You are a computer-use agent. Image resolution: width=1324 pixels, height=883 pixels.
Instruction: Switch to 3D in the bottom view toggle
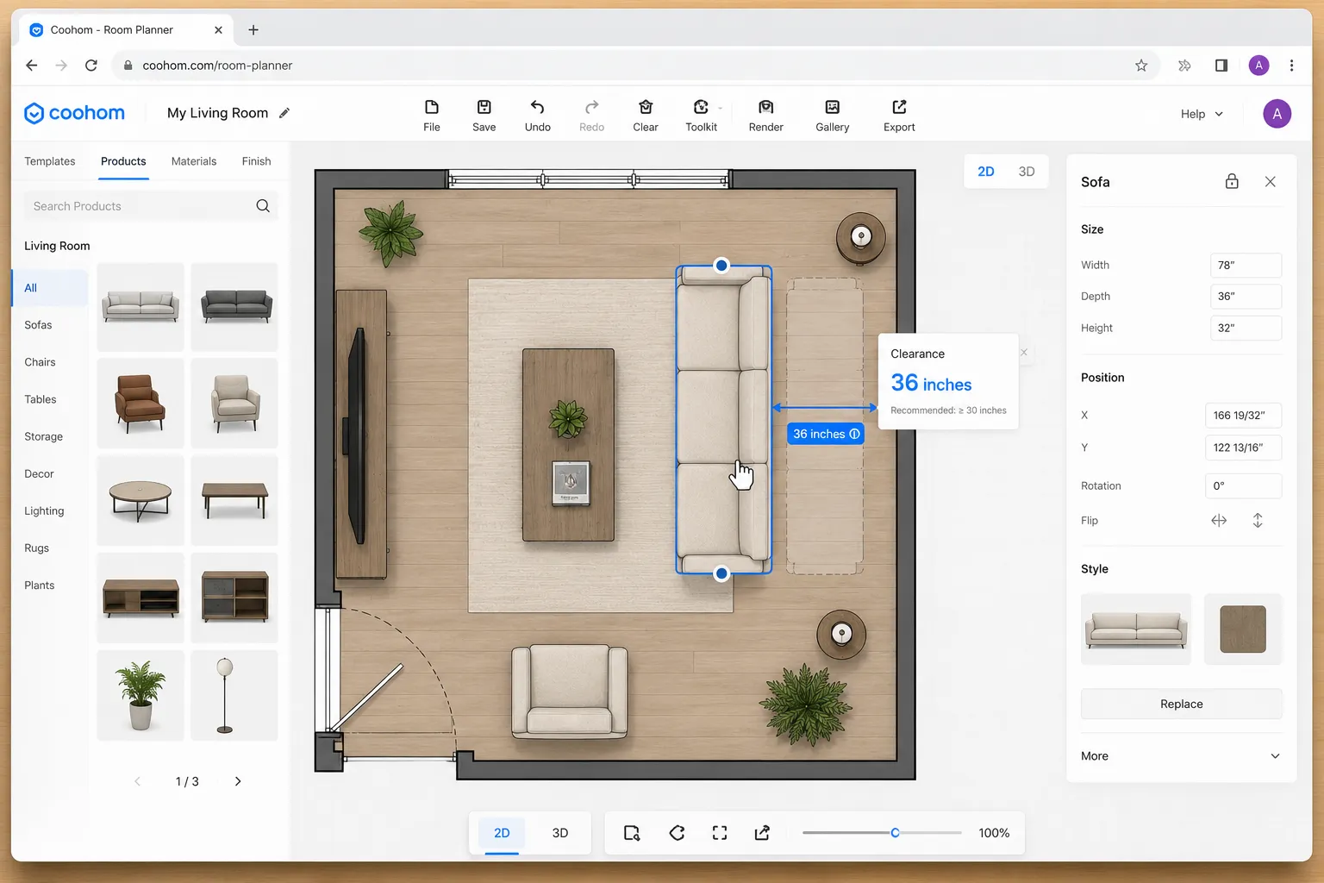click(x=560, y=833)
